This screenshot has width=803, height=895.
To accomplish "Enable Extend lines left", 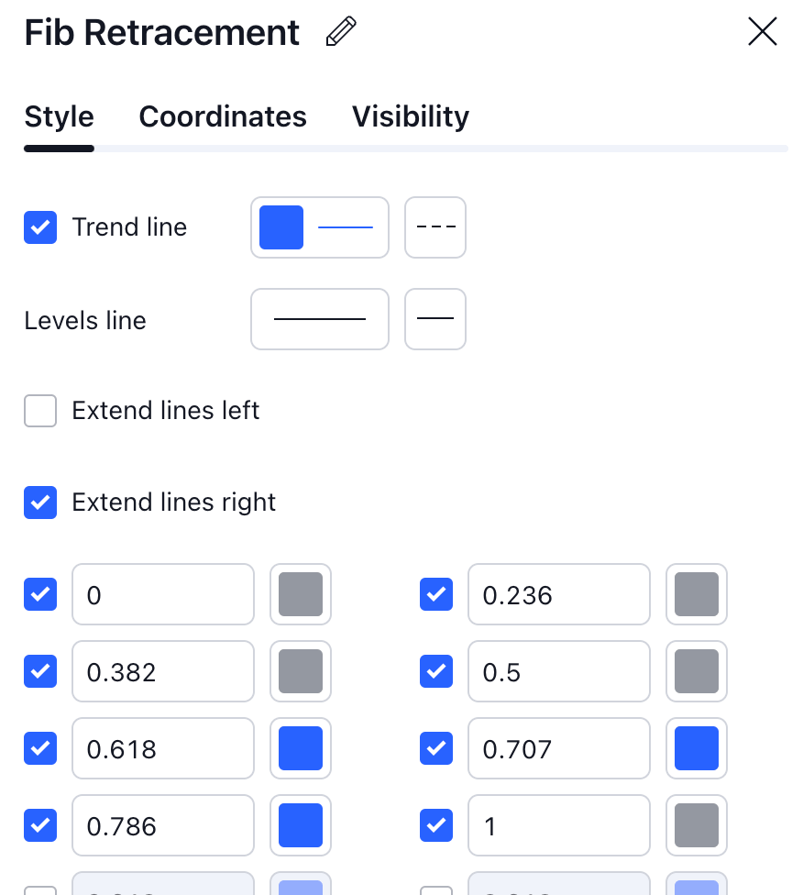I will [x=40, y=411].
